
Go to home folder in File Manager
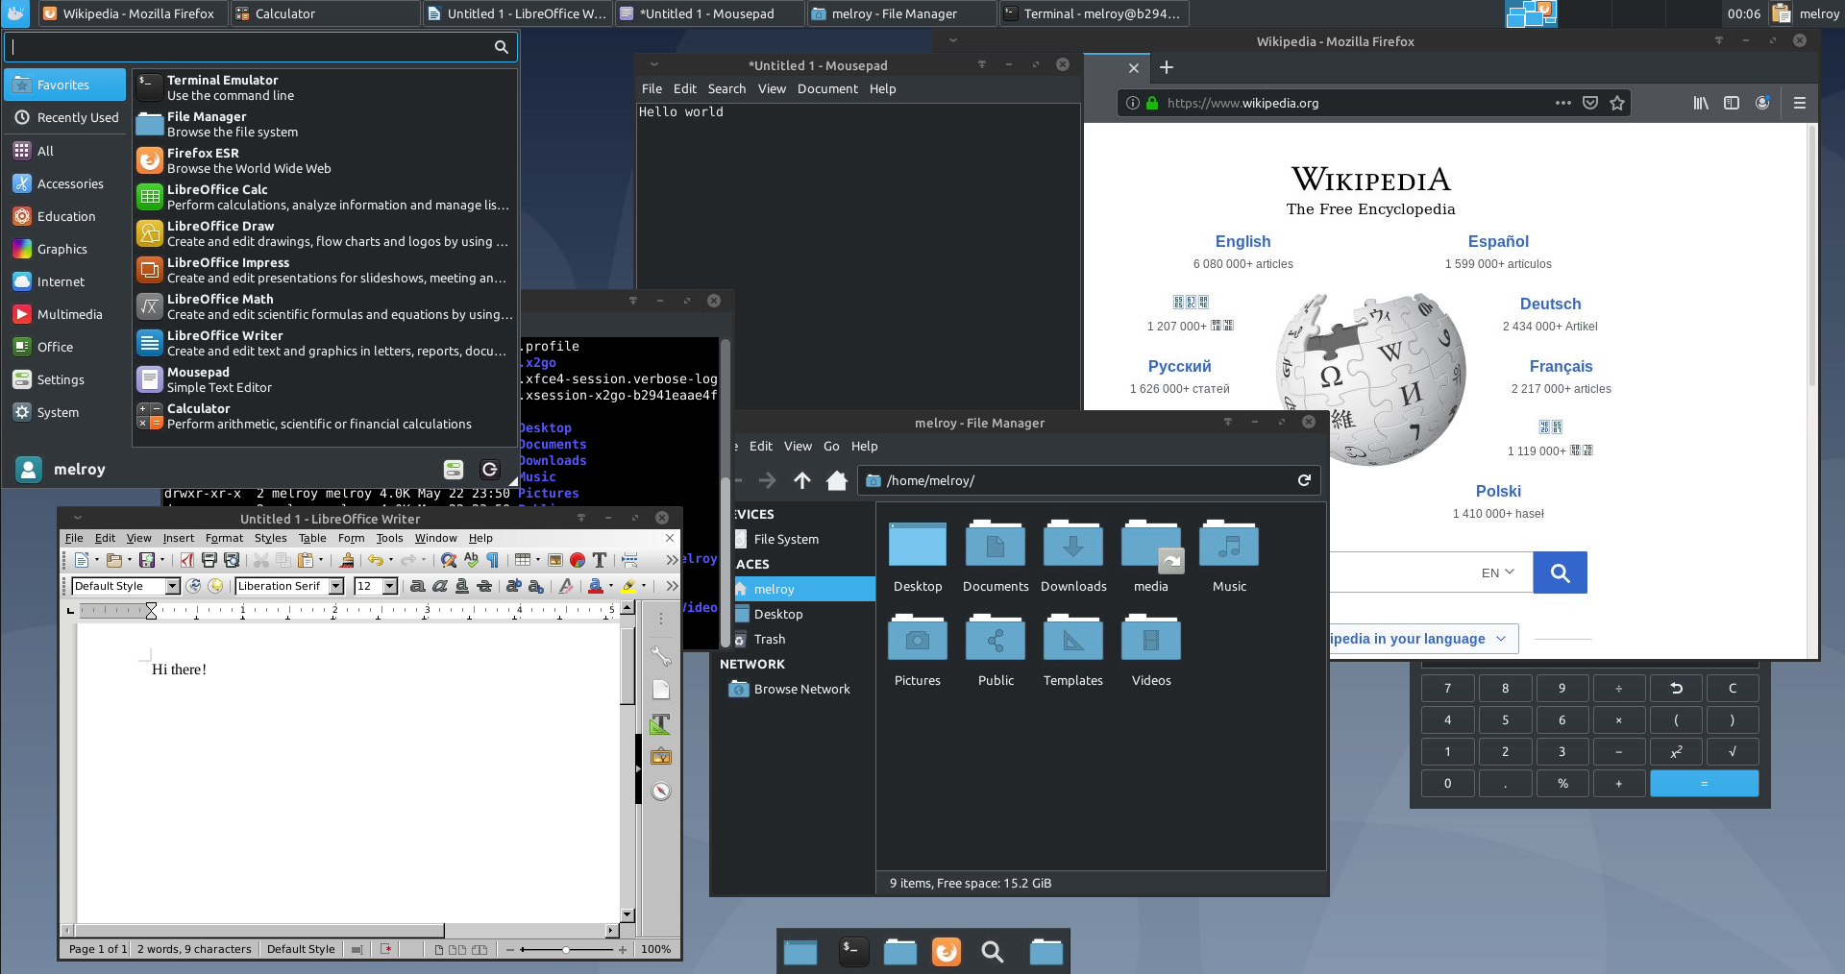(837, 480)
